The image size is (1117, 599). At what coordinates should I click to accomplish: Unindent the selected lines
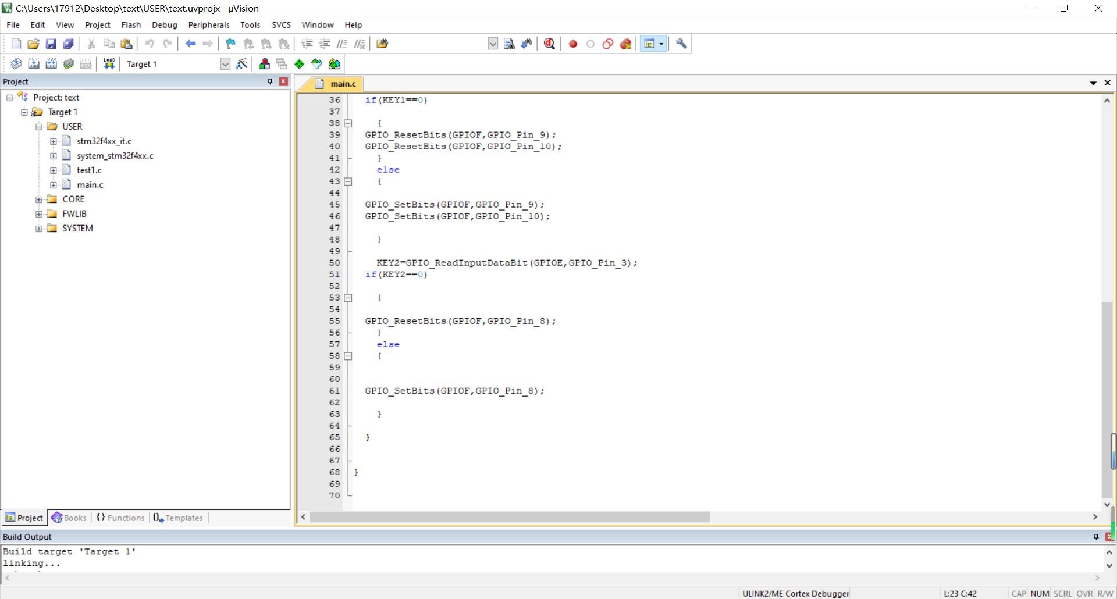[325, 44]
